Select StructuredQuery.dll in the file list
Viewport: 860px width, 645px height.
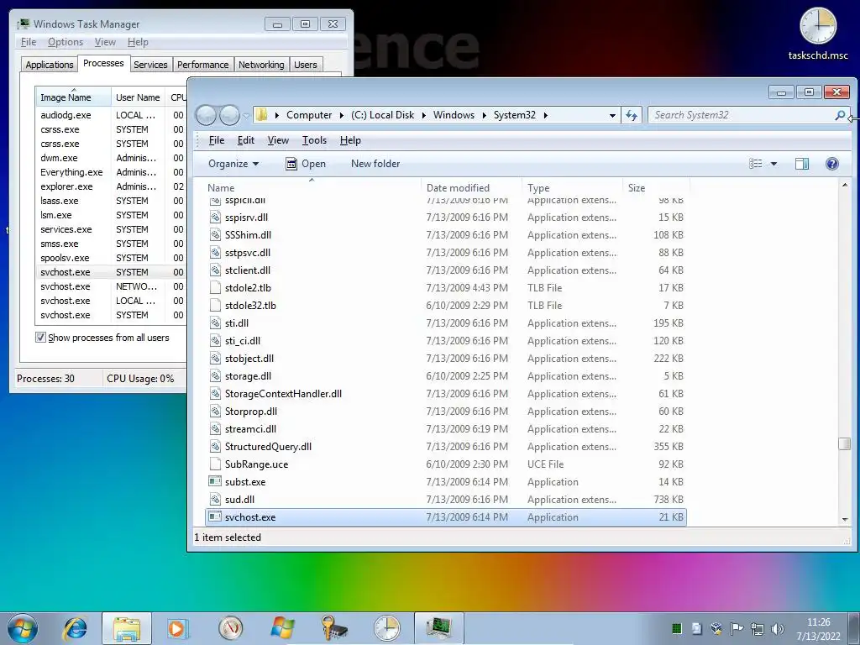coord(446,447)
